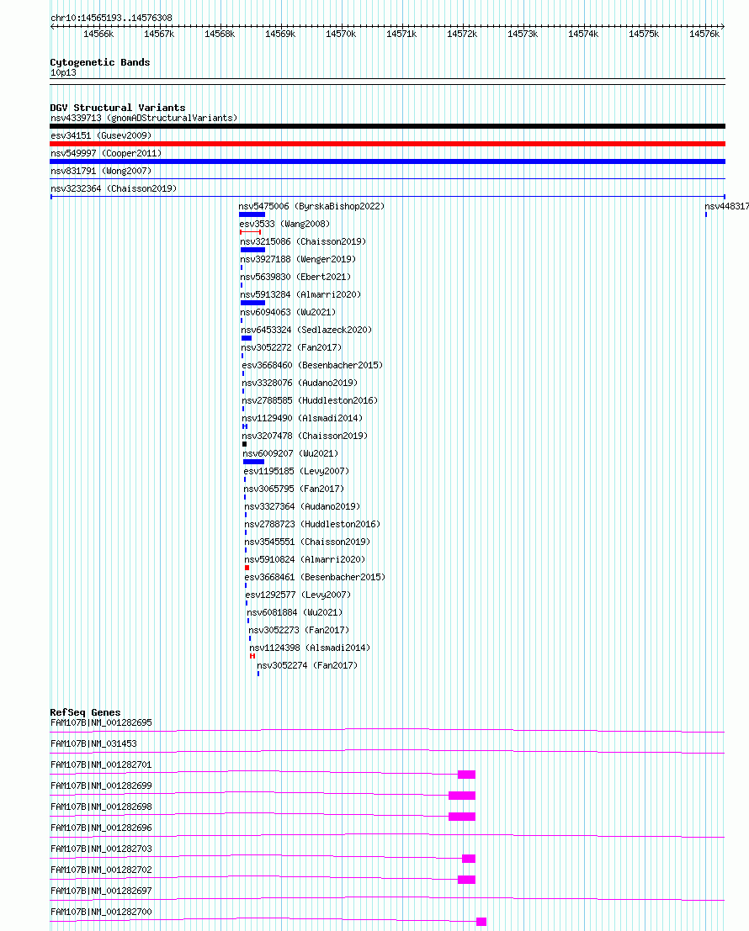This screenshot has height=931, width=749.
Task: Click the nsv3052274 (Fan2017) label
Action: [x=307, y=665]
